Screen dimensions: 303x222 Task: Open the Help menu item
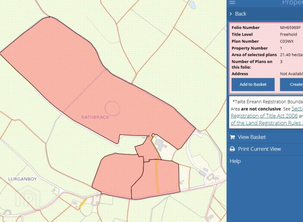pos(235,161)
